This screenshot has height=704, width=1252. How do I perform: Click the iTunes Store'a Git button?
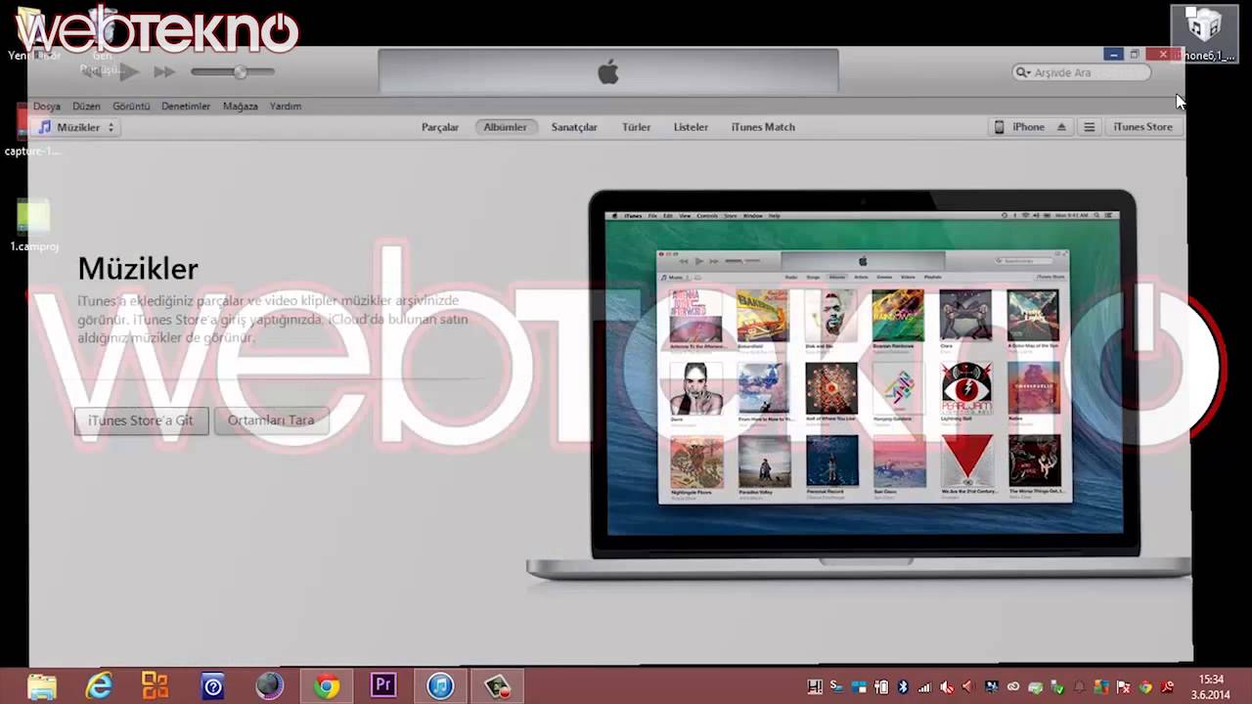pyautogui.click(x=141, y=420)
